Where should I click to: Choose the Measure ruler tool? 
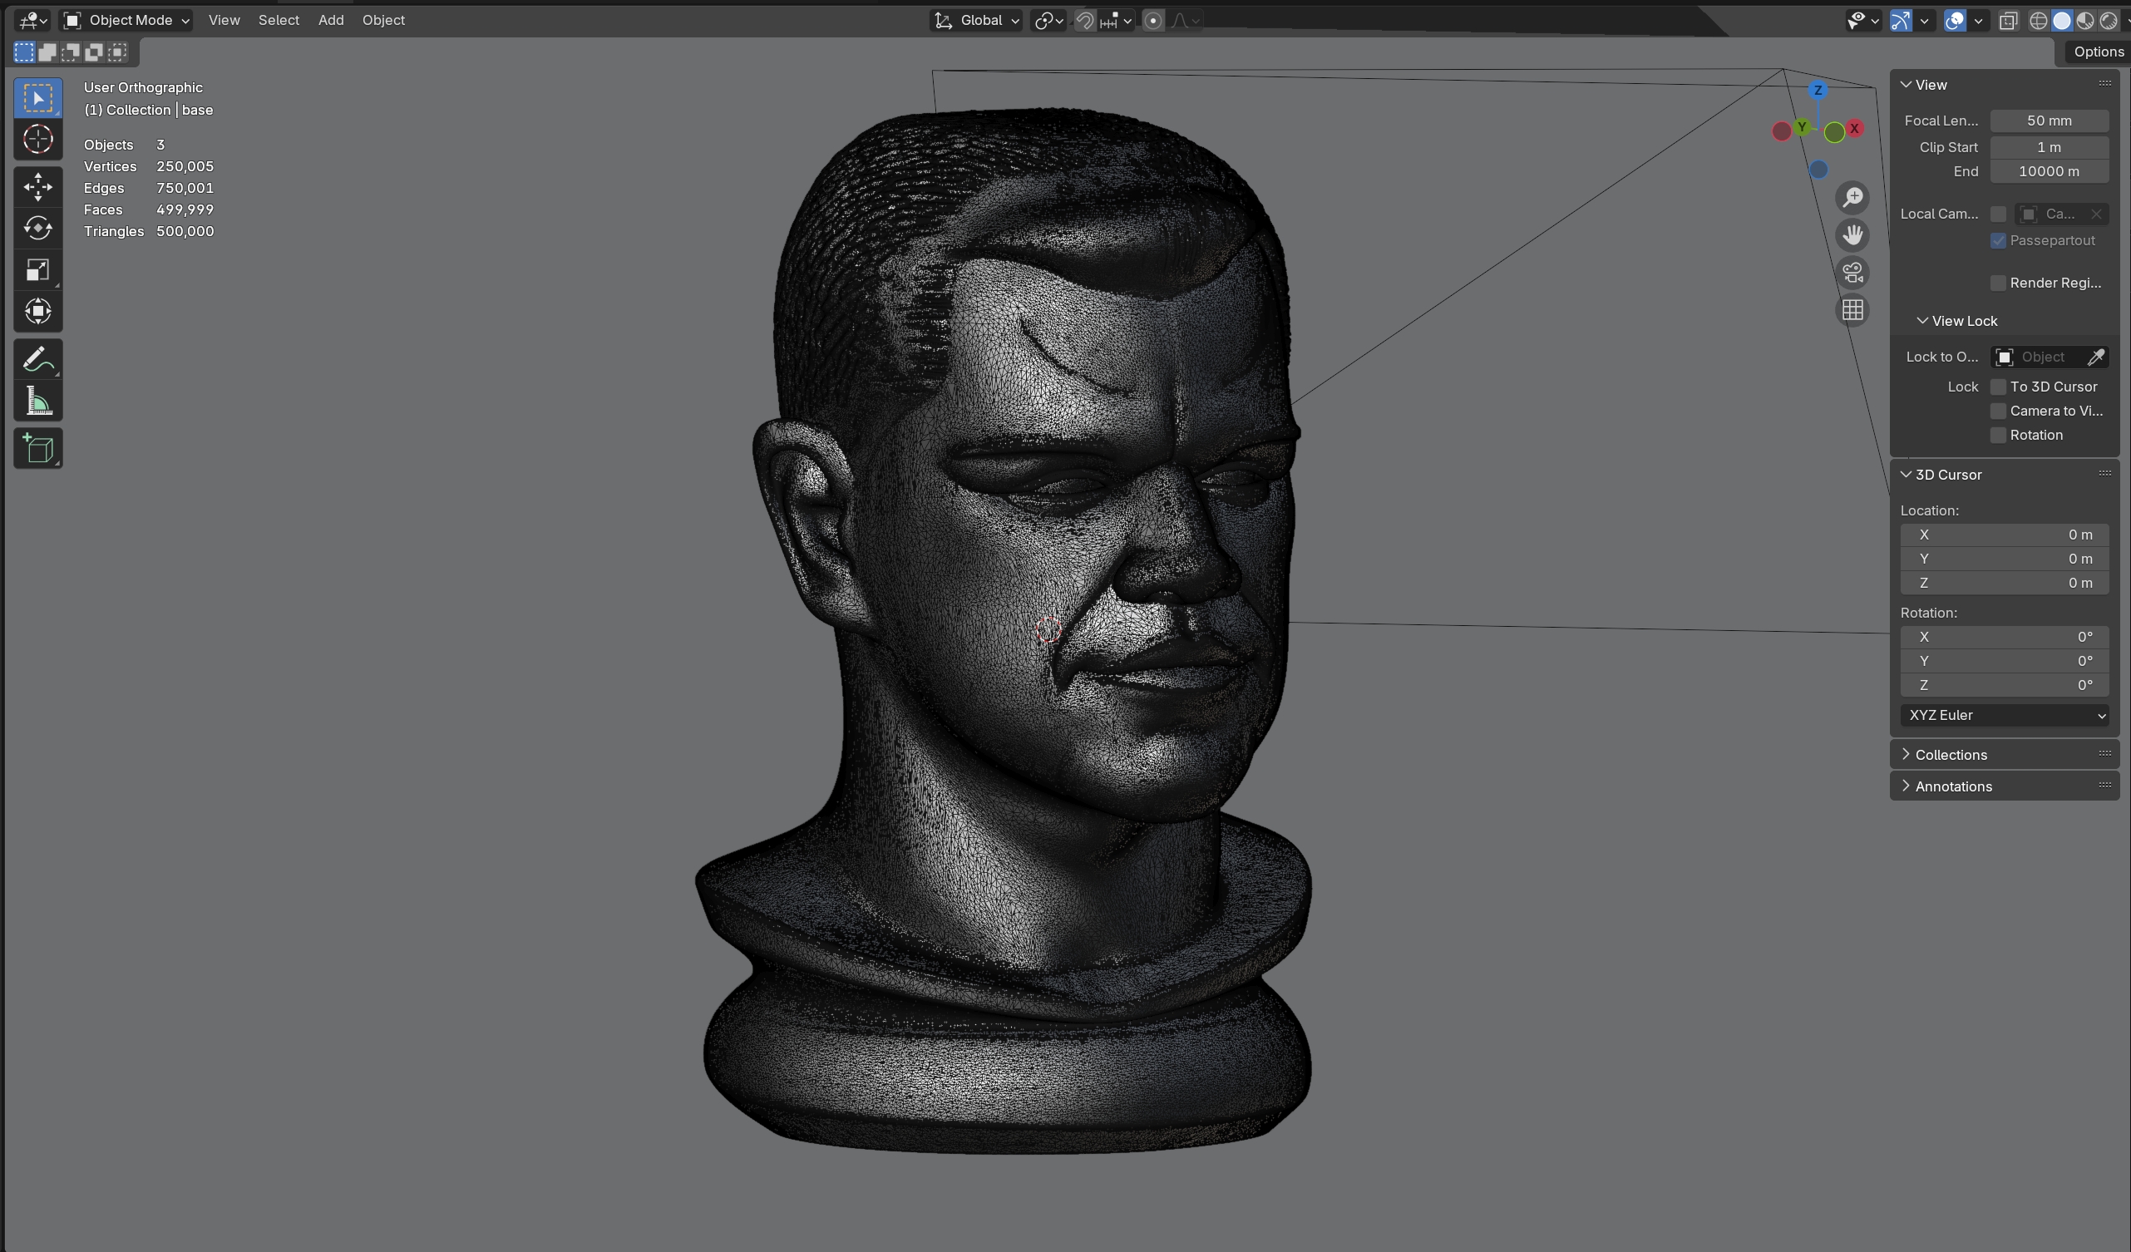pos(38,402)
